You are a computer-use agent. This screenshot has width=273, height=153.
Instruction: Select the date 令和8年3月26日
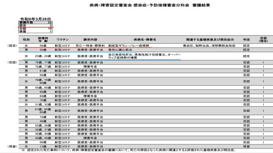(x=35, y=19)
